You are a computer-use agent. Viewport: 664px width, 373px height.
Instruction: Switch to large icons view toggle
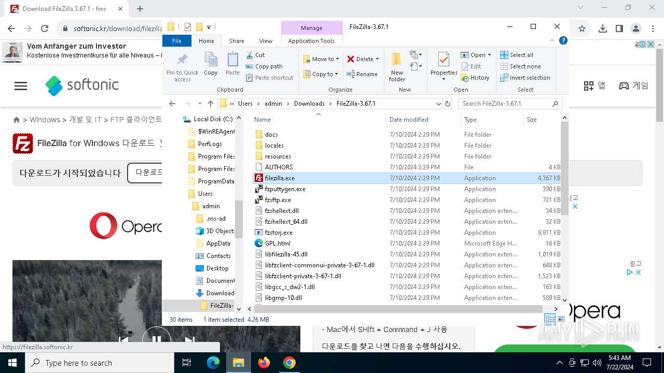[x=561, y=320]
